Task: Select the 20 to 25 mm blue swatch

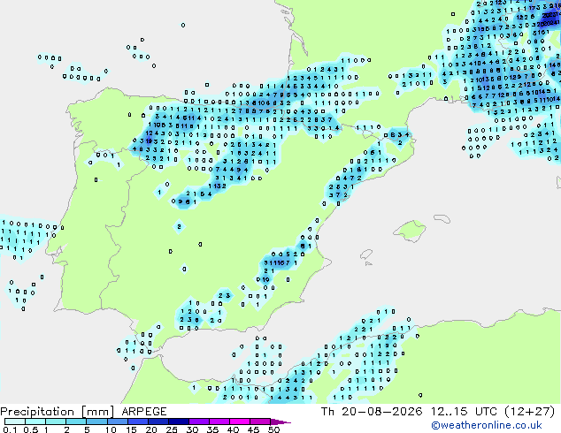Action: pyautogui.click(x=158, y=422)
